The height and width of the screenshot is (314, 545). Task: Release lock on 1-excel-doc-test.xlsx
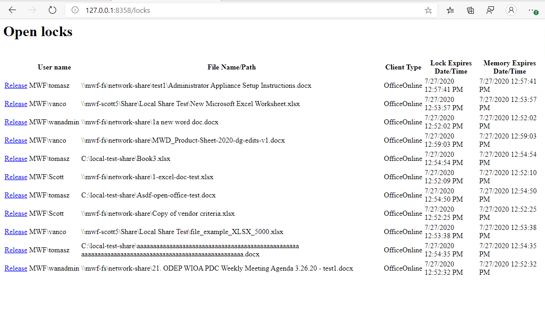tap(16, 177)
